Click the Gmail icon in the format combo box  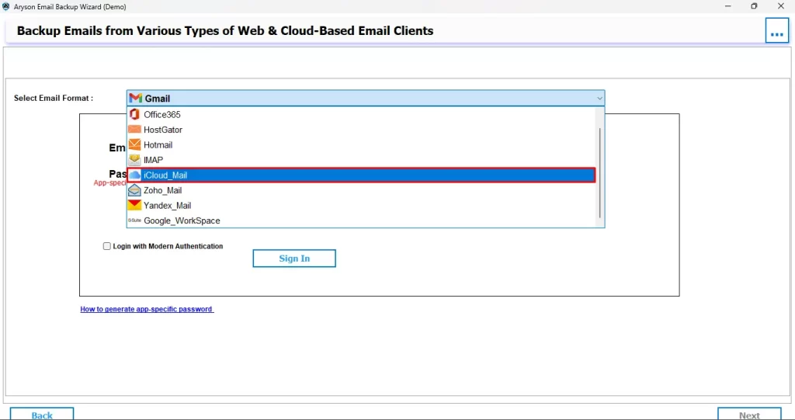click(x=135, y=98)
